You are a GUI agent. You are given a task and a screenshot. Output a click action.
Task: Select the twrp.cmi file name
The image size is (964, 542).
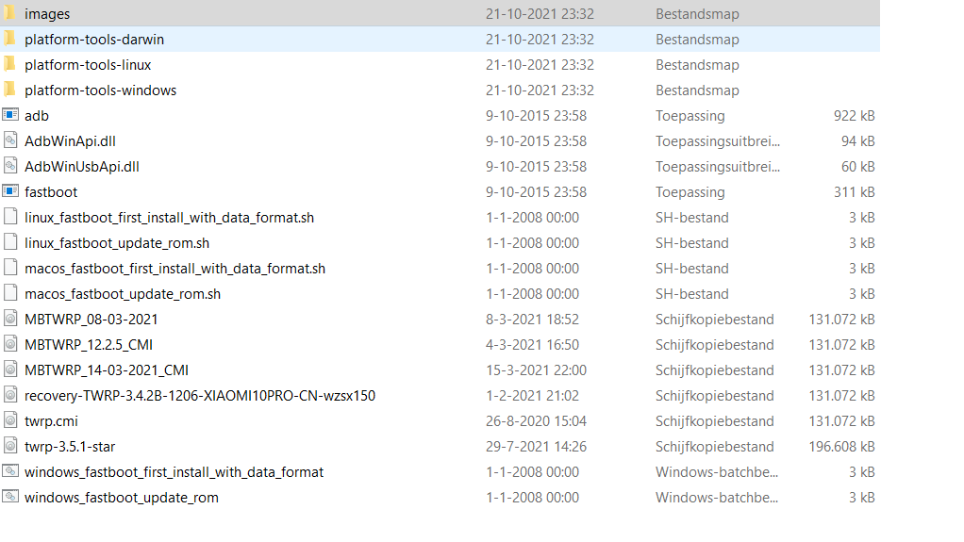point(51,421)
